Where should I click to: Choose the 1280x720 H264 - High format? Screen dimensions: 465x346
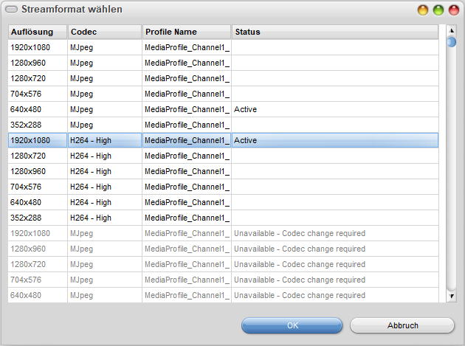[x=148, y=156]
